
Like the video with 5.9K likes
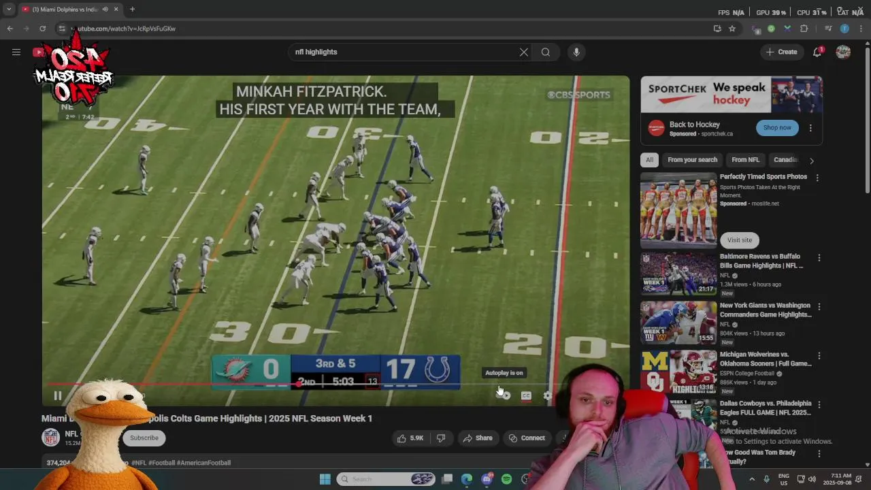(410, 438)
